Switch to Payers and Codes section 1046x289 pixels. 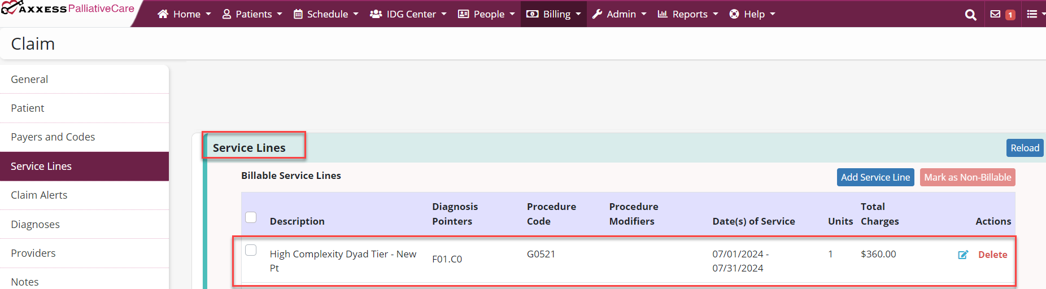53,137
